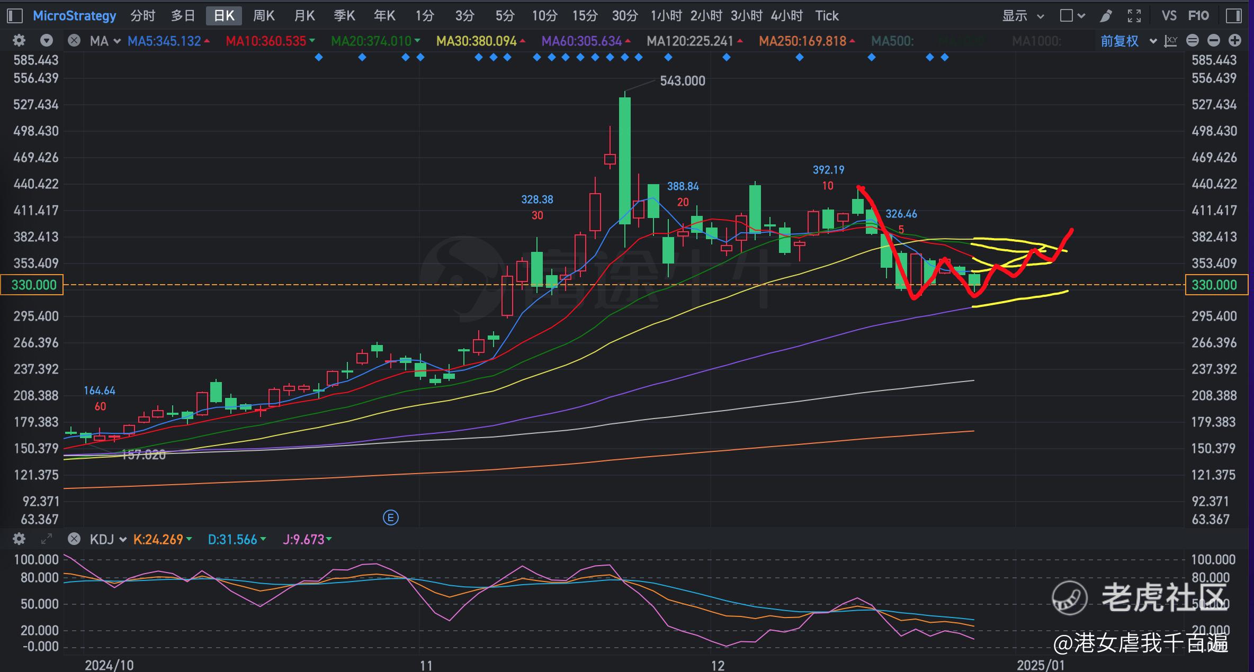Open the 显示 display dropdown
1254x672 pixels.
(x=1023, y=16)
